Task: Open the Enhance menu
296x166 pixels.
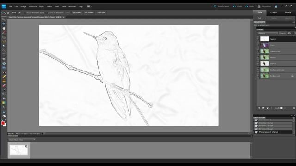Action: (x=32, y=6)
